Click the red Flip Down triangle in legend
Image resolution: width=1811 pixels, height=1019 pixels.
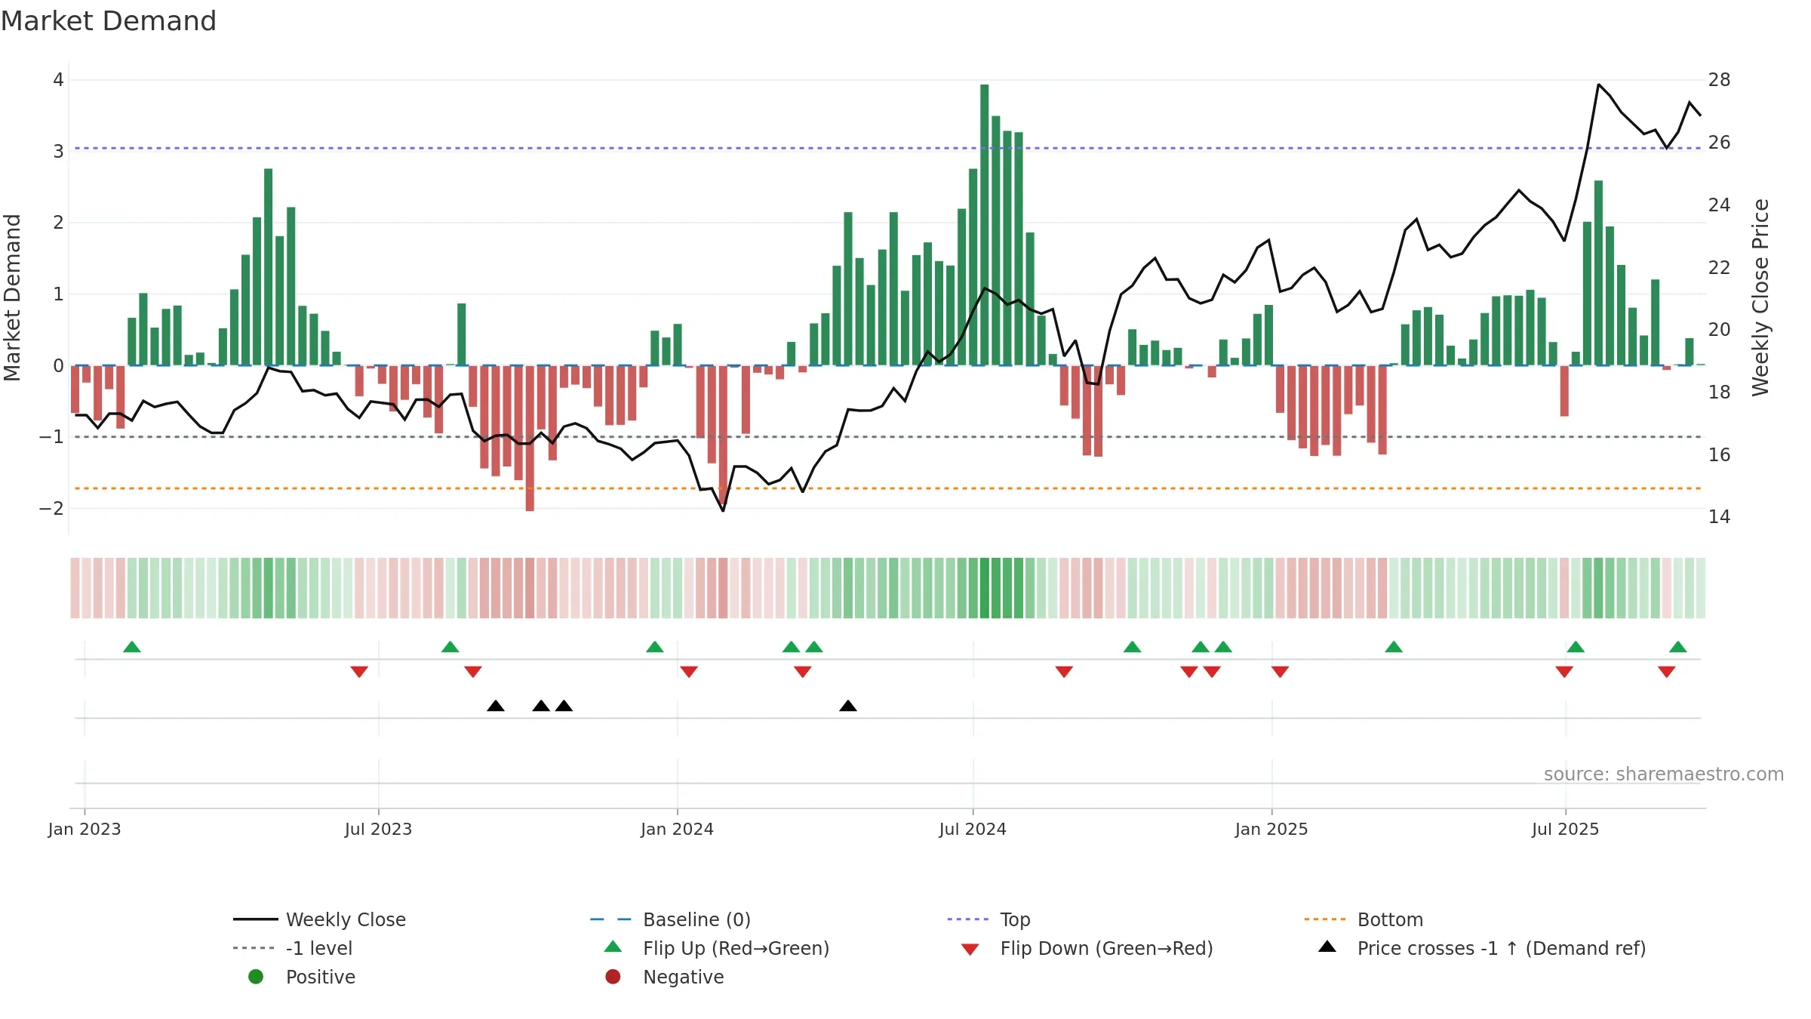tap(970, 950)
